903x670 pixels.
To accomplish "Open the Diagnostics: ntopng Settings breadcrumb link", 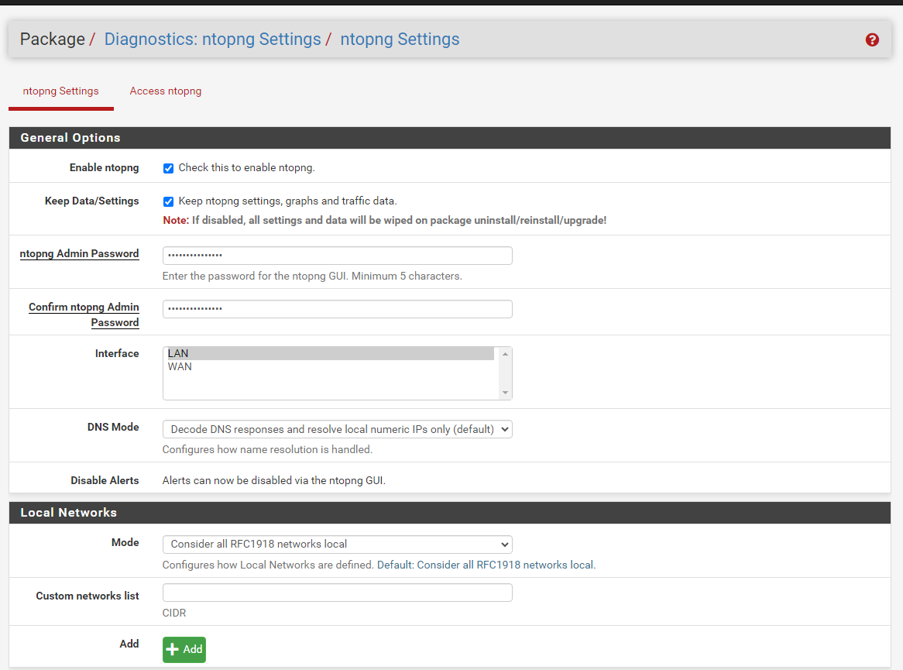I will [212, 40].
